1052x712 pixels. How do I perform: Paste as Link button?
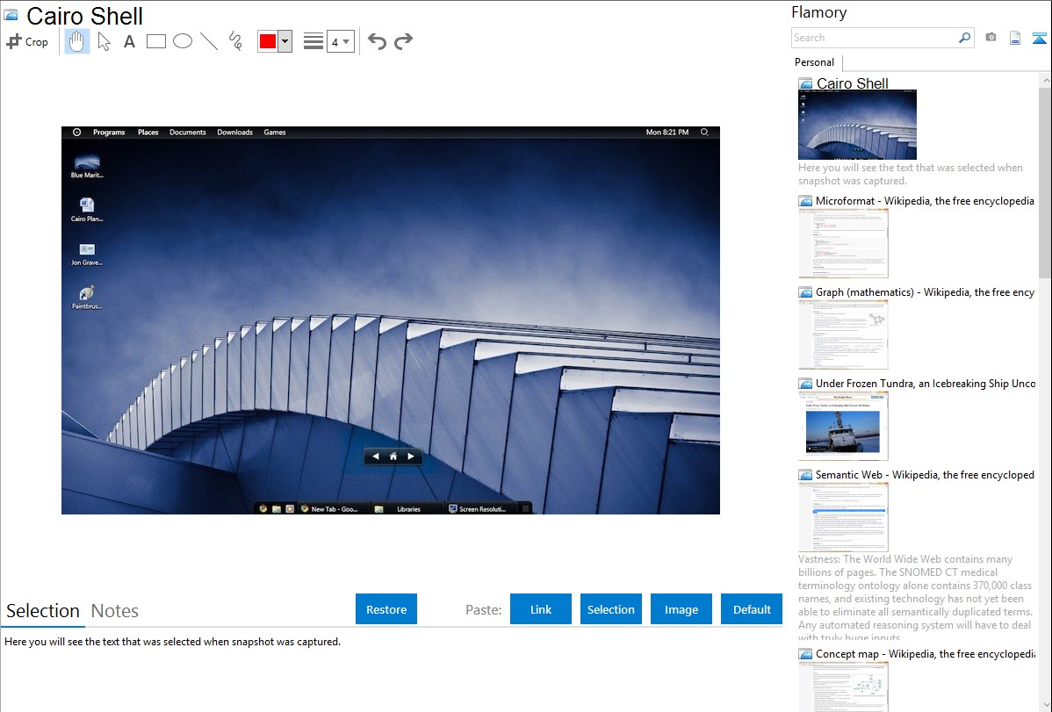pos(541,609)
